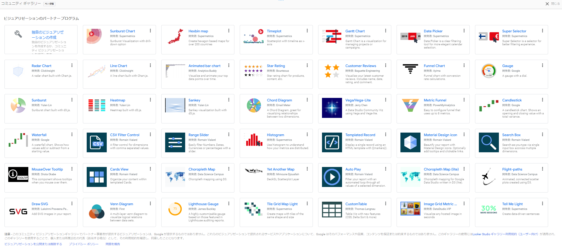Pick the Cards View tiles icon

[97, 177]
